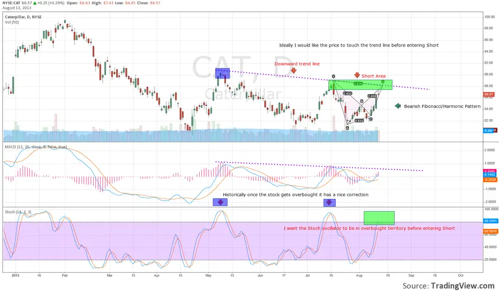Click the harmonic pattern point B marker
The width and height of the screenshot is (499, 294).
click(361, 102)
